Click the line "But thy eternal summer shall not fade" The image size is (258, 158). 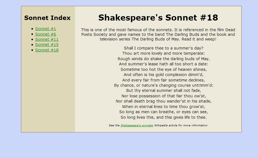(163, 90)
